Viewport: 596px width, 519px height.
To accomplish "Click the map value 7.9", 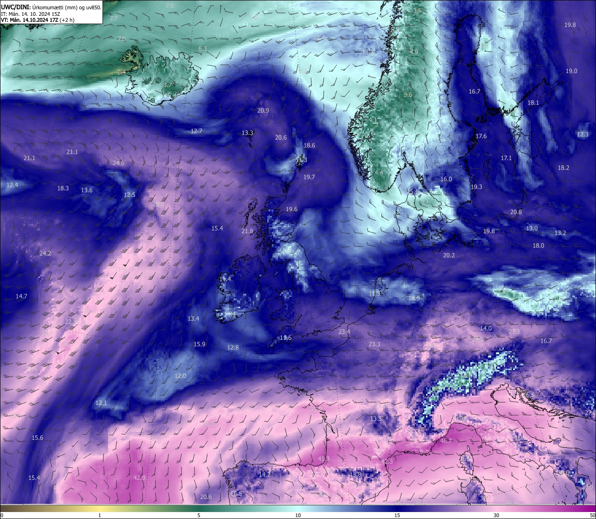I will [x=170, y=6].
